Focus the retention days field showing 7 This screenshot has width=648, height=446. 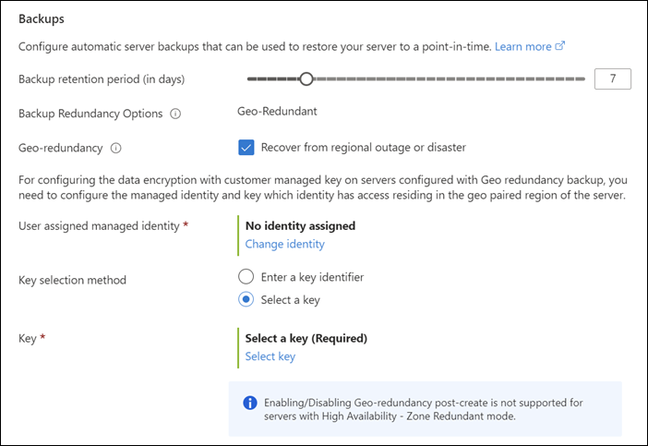(x=613, y=79)
